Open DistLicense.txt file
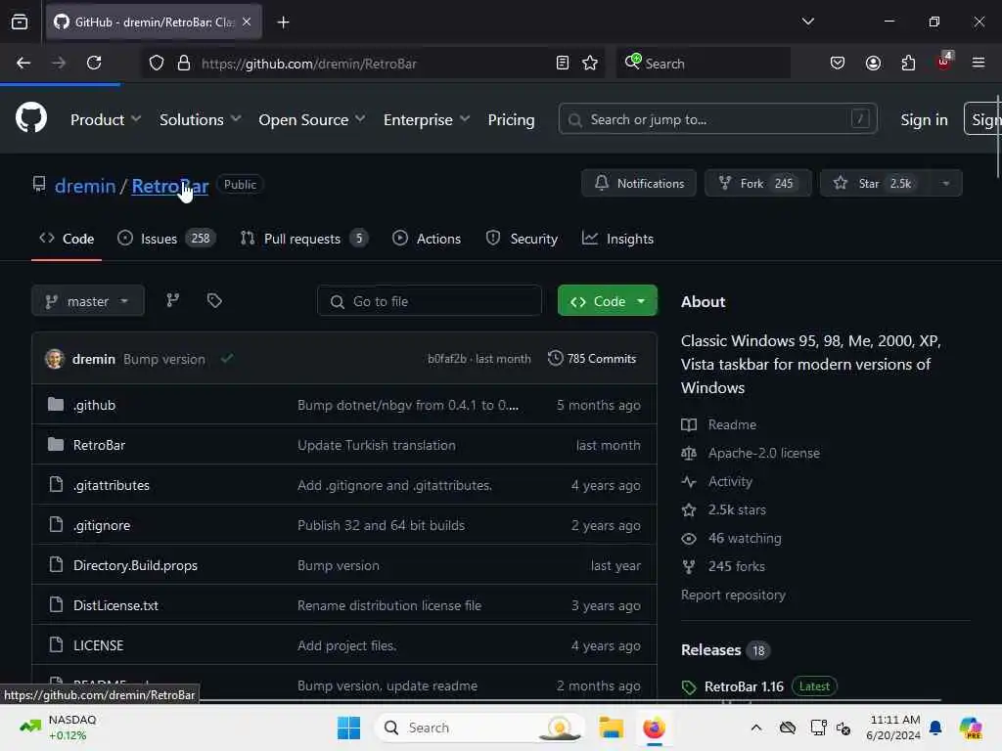The height and width of the screenshot is (751, 1002). (x=115, y=605)
